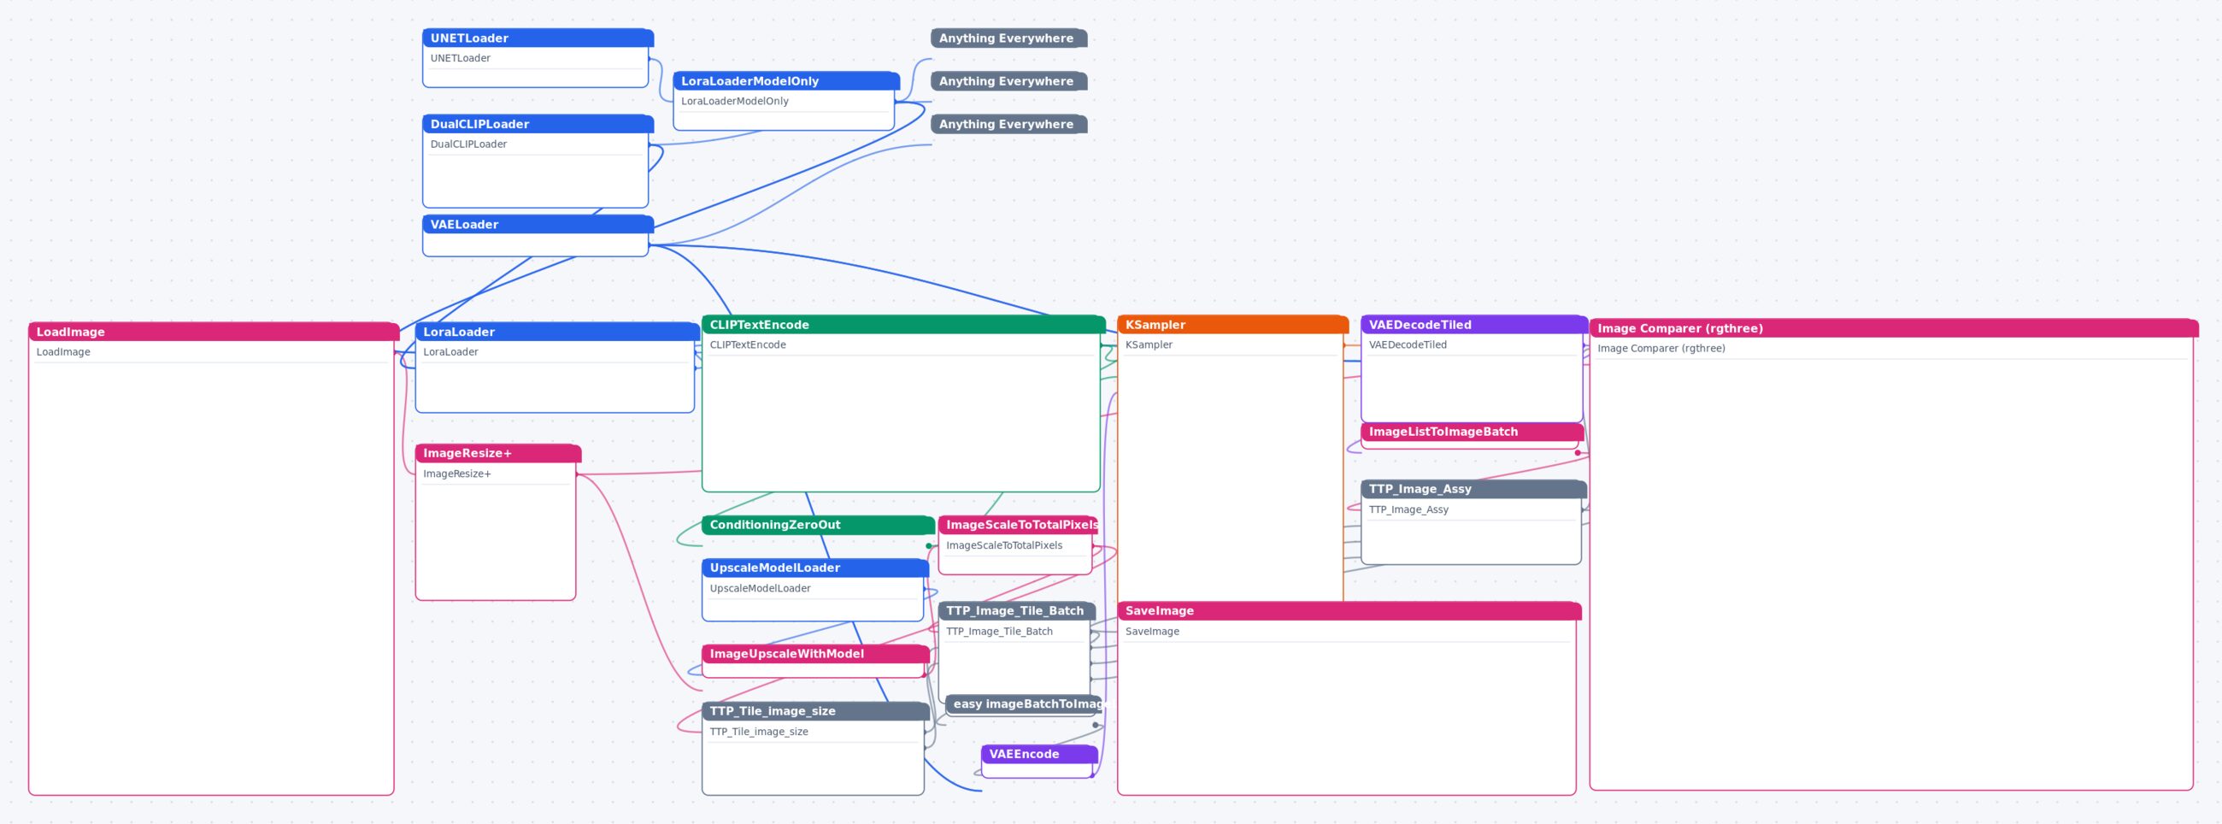
Task: Click the 'KSampler' body label text
Action: pyautogui.click(x=1149, y=345)
